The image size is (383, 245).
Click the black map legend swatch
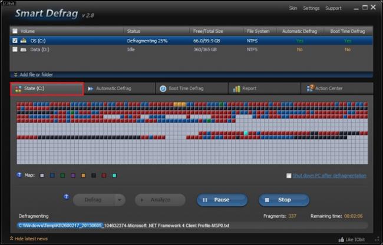pyautogui.click(x=94, y=176)
